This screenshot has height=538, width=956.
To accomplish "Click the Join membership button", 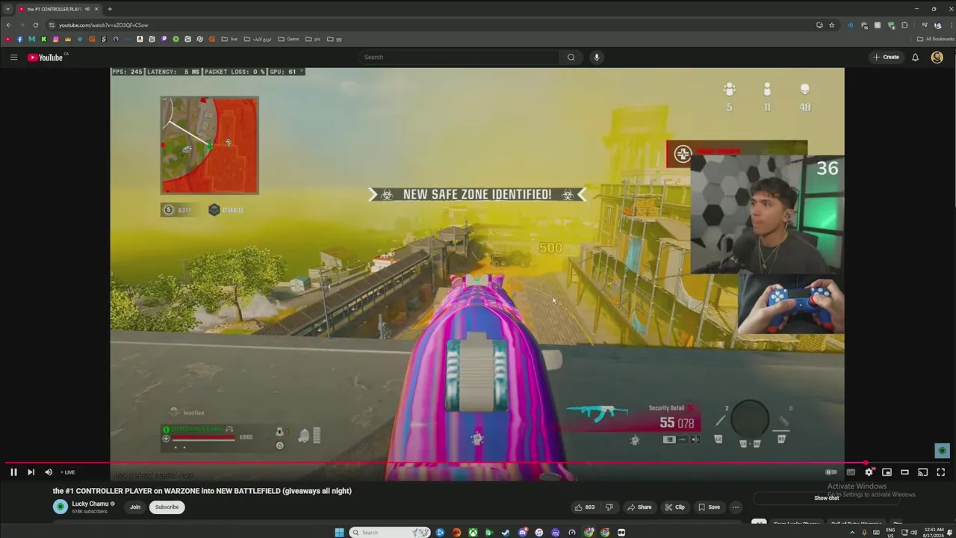I will [x=135, y=507].
